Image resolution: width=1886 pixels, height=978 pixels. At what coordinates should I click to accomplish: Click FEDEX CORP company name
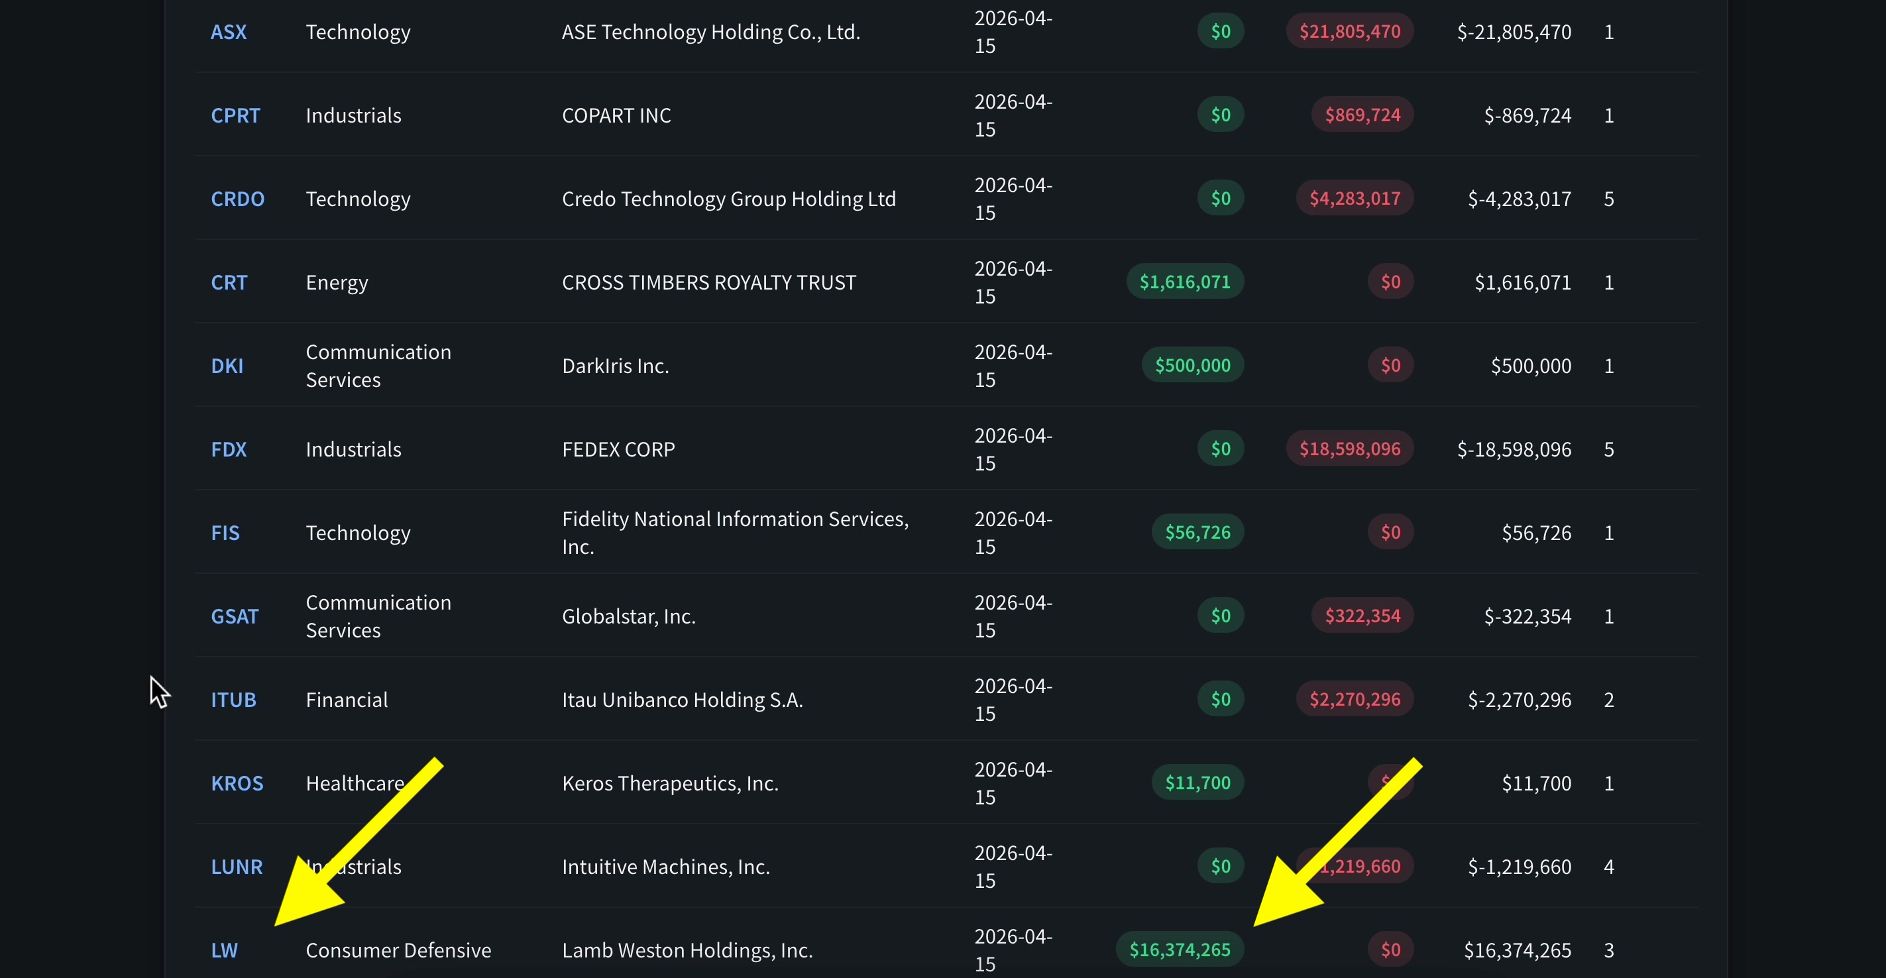click(618, 449)
